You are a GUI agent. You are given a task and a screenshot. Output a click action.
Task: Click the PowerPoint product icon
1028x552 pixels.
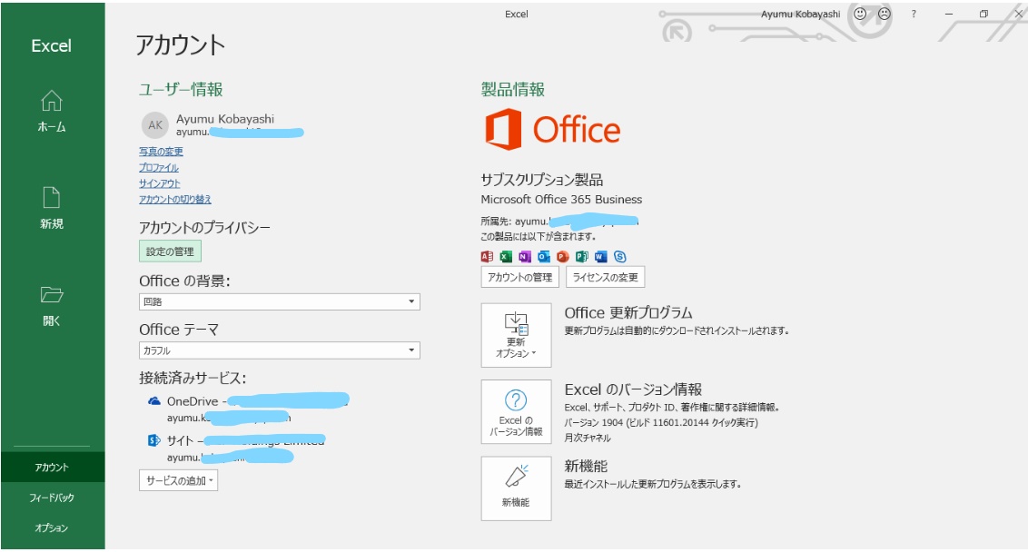[562, 256]
